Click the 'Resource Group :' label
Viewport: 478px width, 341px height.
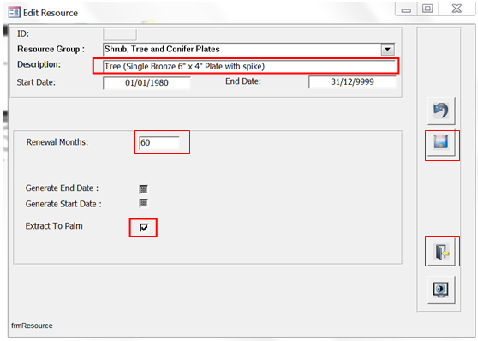coord(51,49)
